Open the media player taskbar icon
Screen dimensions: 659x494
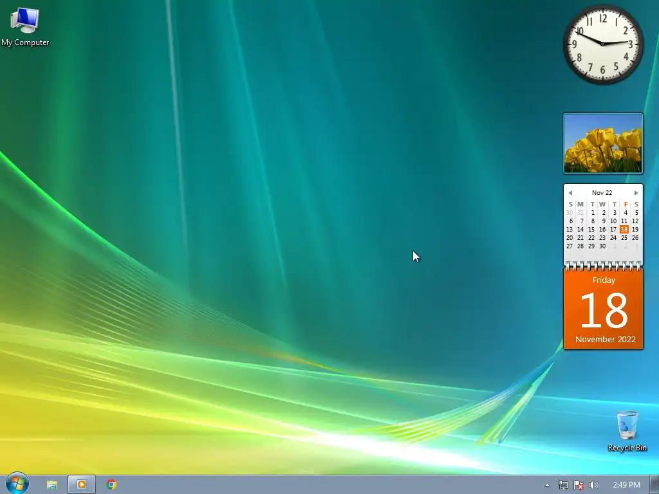pyautogui.click(x=82, y=485)
